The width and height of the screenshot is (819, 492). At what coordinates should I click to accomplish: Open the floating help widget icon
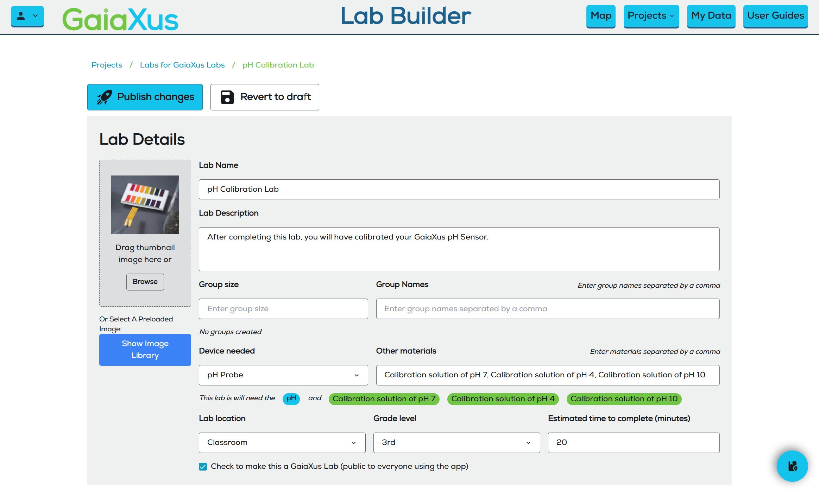coord(792,466)
